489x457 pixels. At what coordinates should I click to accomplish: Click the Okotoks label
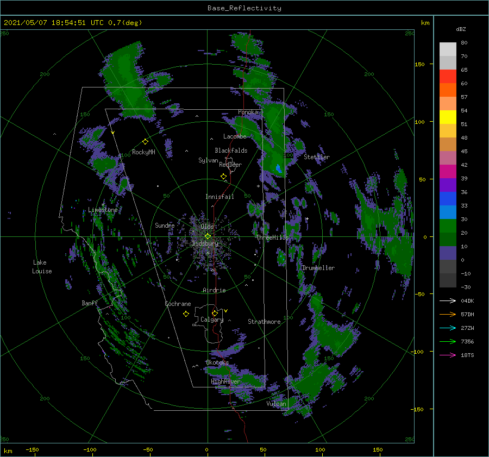[x=217, y=362]
